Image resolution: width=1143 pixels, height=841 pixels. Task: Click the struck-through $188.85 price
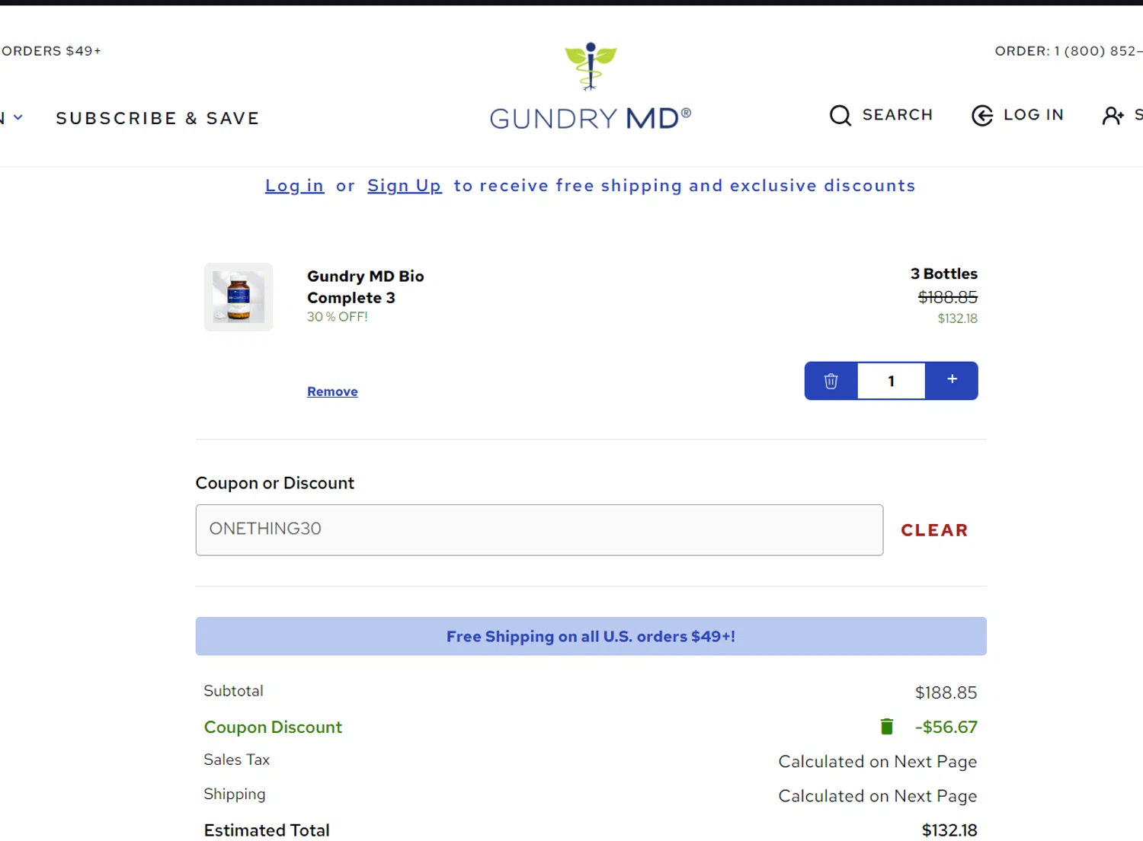(x=948, y=297)
